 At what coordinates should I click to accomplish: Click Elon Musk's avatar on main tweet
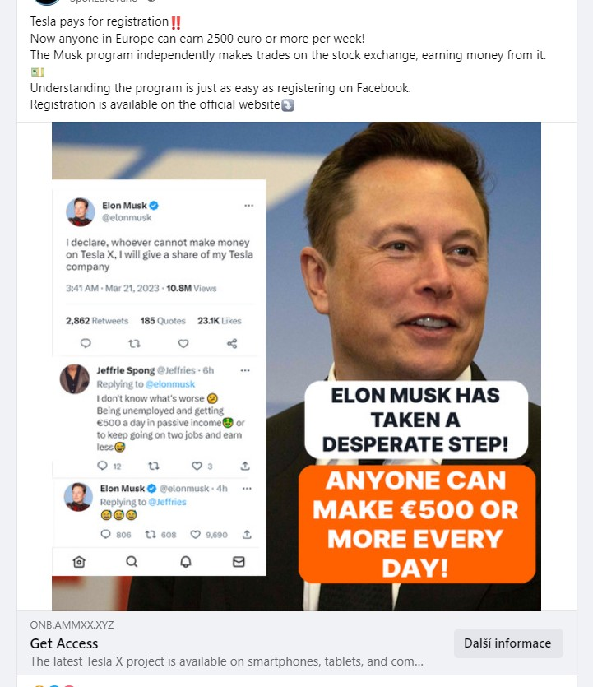80,211
